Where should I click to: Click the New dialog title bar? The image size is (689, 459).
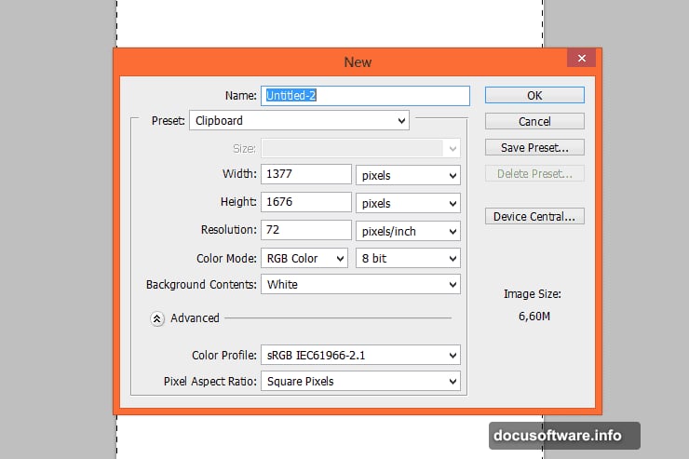(358, 61)
